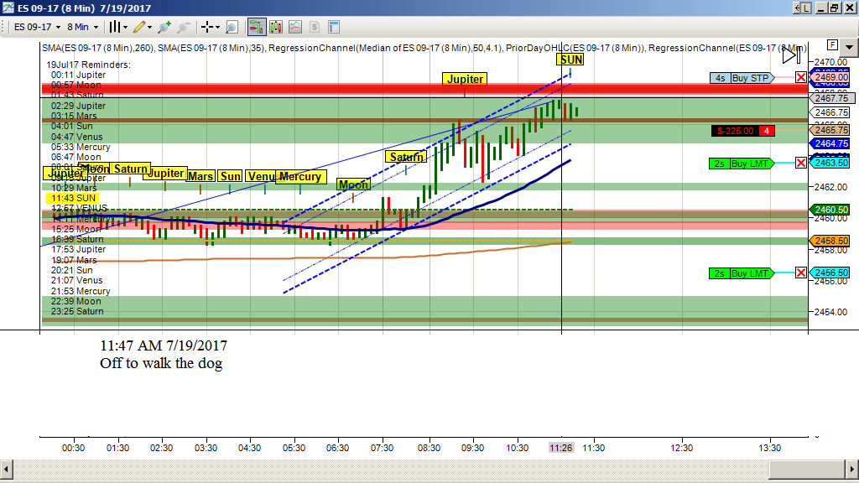Select the Mars label near 03:30
The width and height of the screenshot is (859, 483).
tap(200, 176)
